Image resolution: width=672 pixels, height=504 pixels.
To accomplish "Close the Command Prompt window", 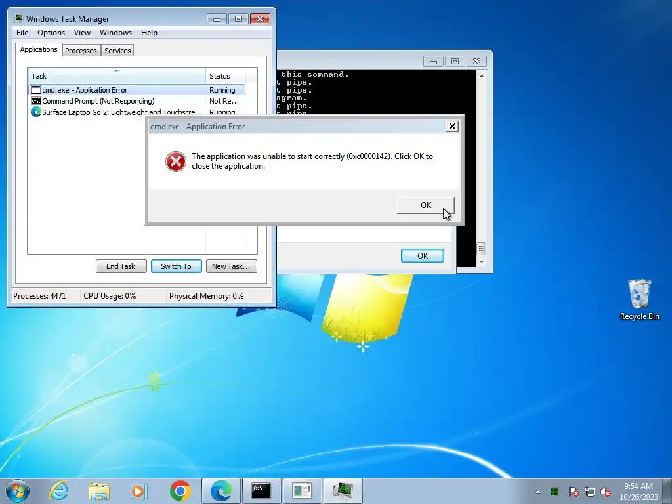I will coord(476,62).
